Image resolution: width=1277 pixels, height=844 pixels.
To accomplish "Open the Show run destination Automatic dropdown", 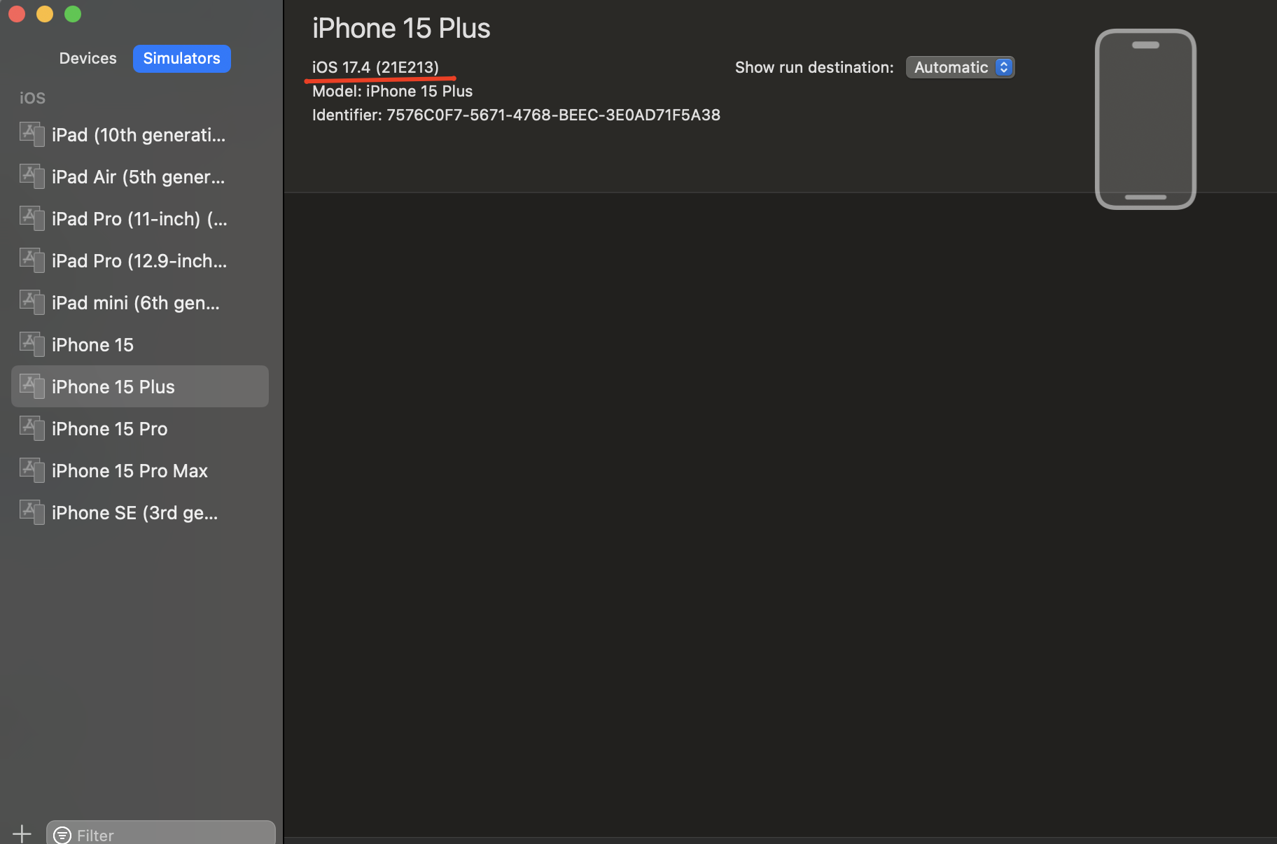I will point(960,67).
